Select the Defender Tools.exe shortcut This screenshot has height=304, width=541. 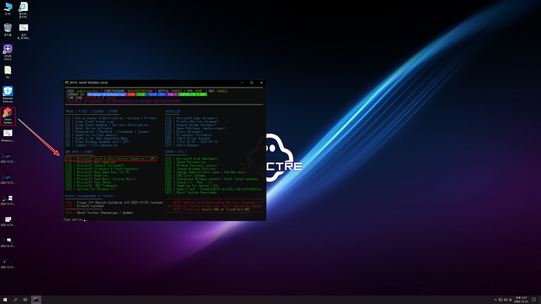(8, 95)
